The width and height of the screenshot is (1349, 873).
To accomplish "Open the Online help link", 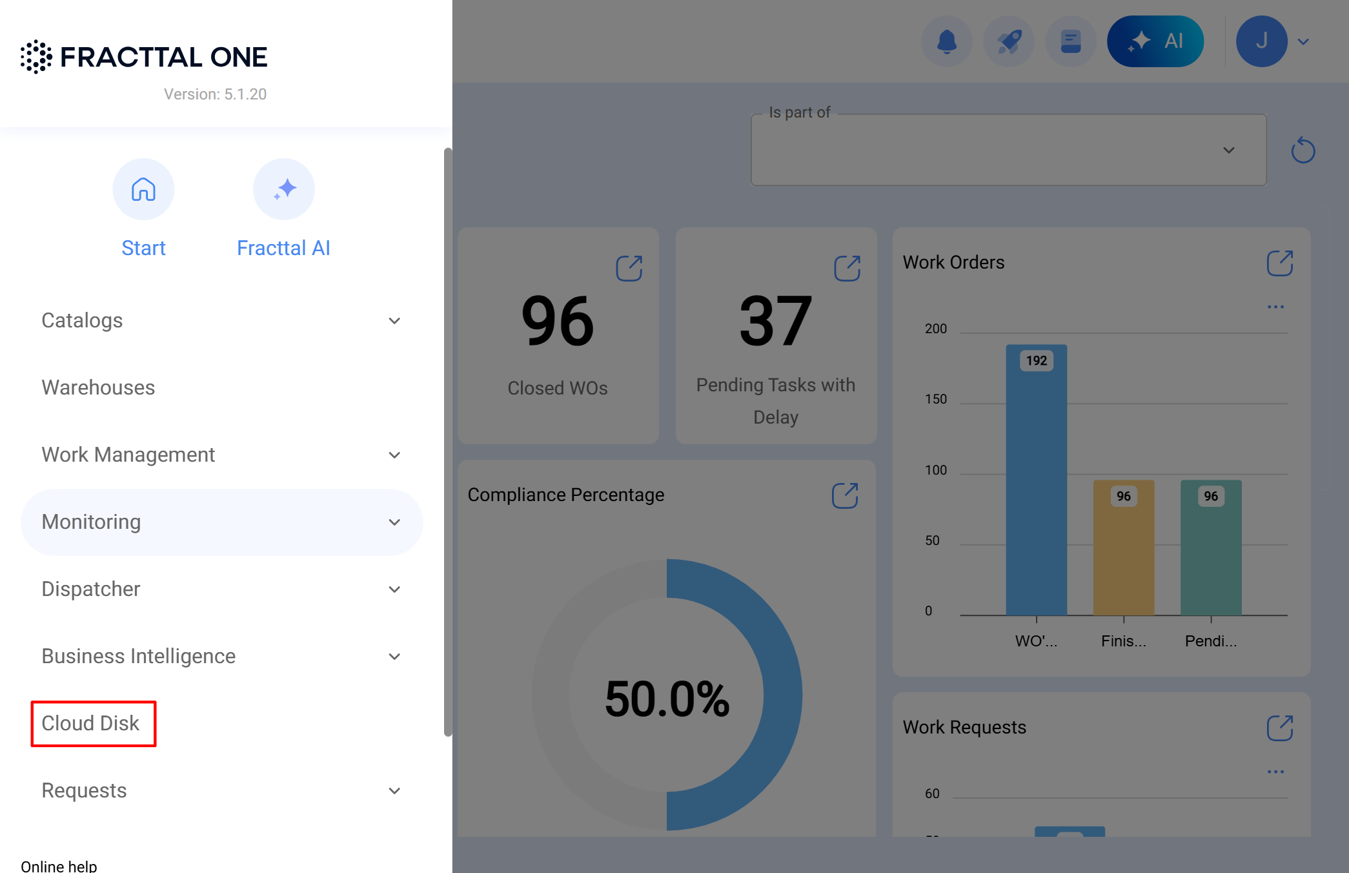I will 59,865.
